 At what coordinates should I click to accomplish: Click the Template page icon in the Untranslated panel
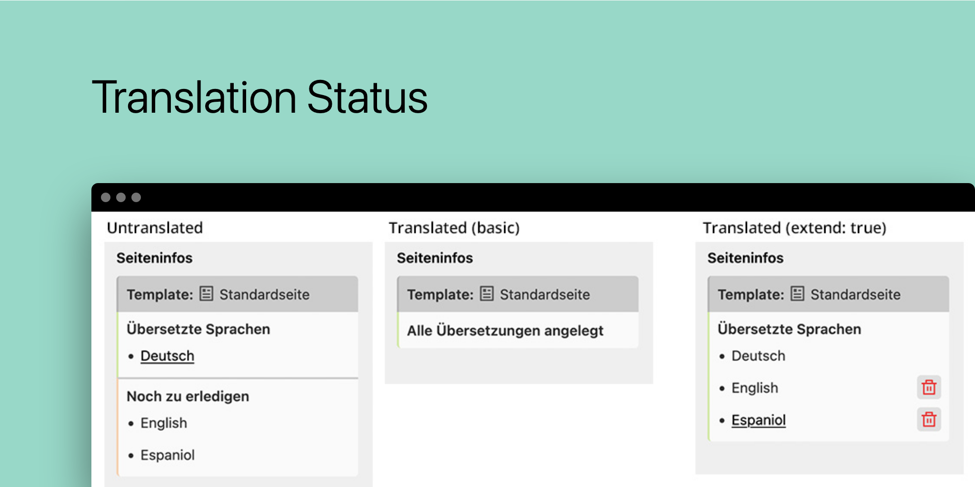(205, 293)
